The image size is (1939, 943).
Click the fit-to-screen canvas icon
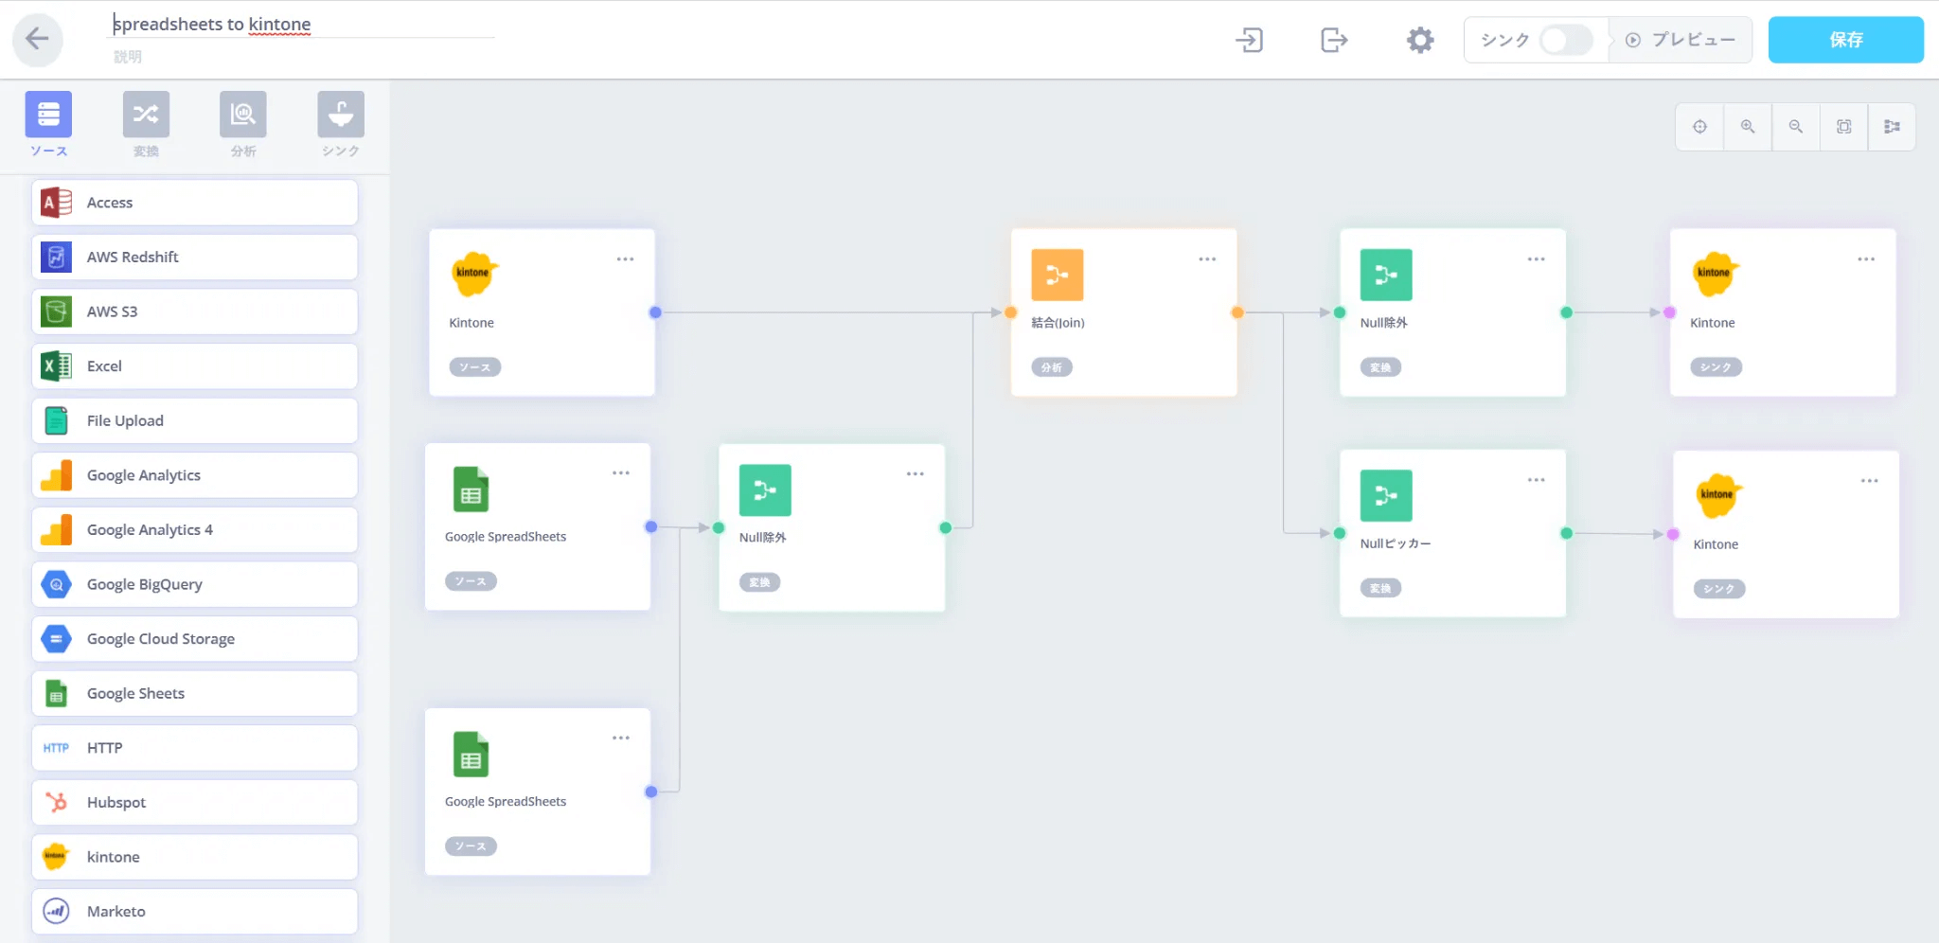click(x=1843, y=127)
